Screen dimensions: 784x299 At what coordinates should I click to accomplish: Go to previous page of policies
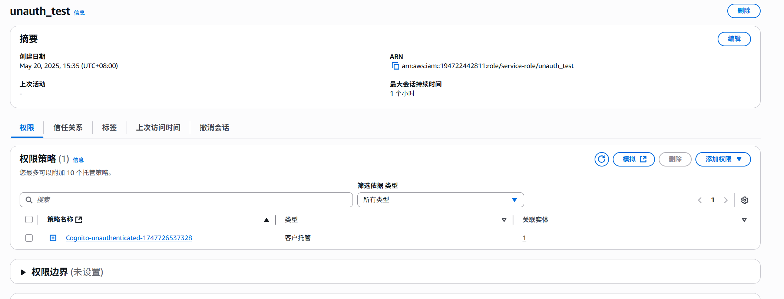699,200
